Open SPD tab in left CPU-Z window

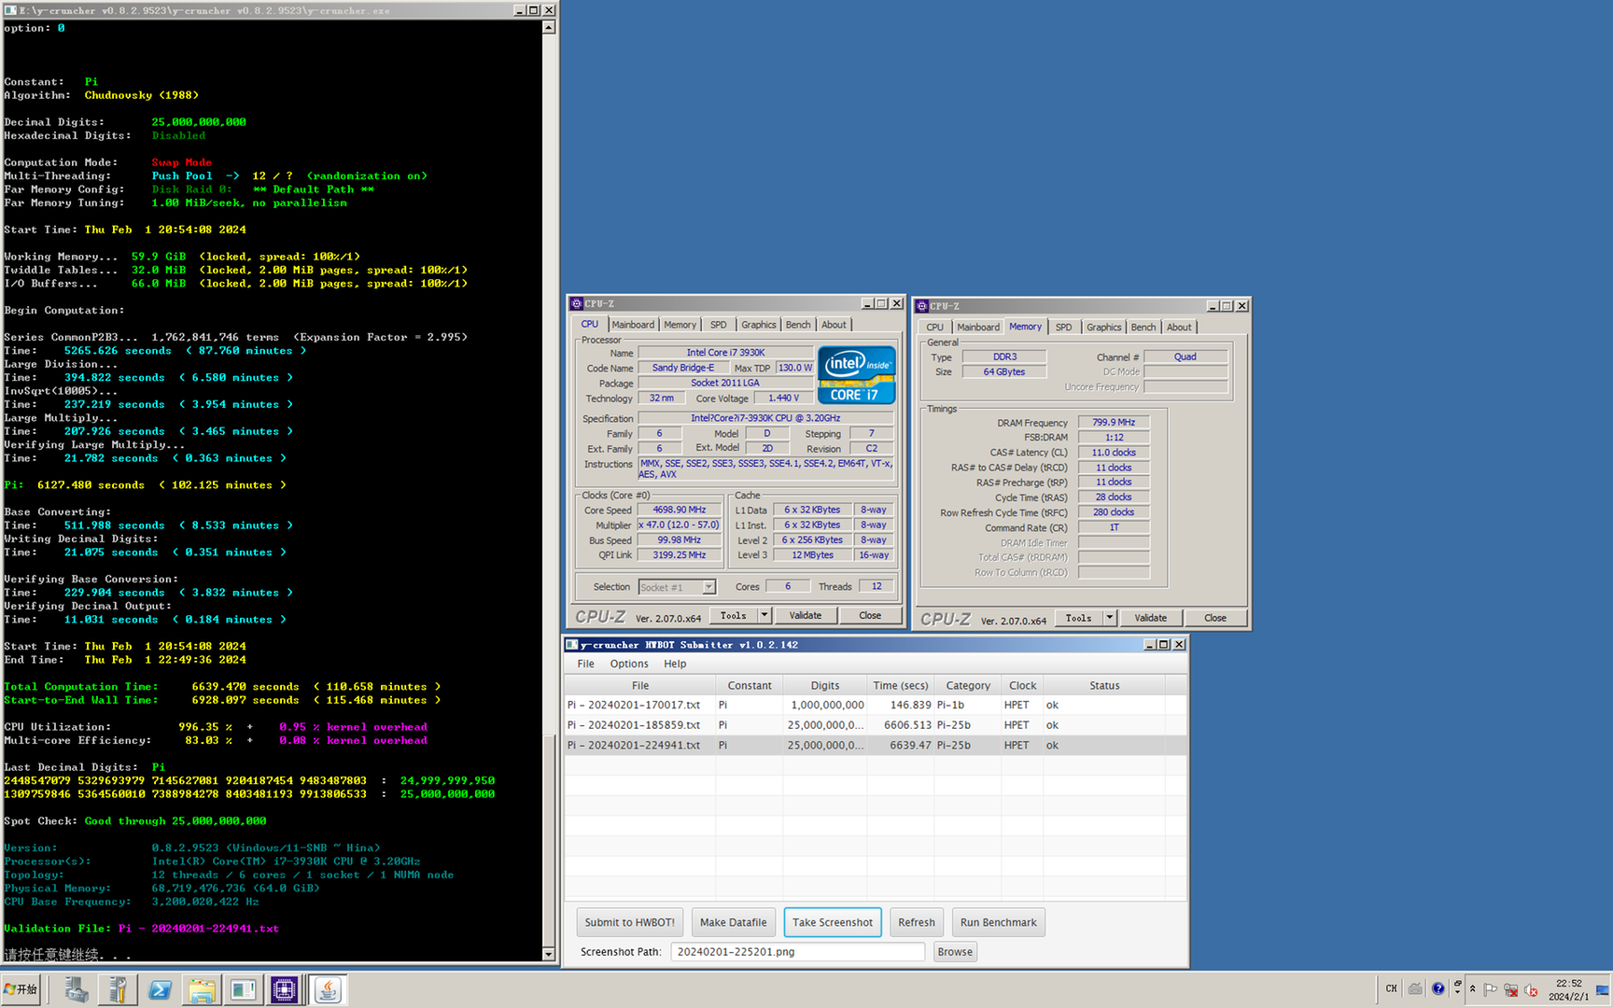[718, 325]
